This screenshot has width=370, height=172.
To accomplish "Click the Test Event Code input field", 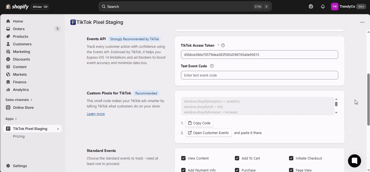I will click(259, 75).
